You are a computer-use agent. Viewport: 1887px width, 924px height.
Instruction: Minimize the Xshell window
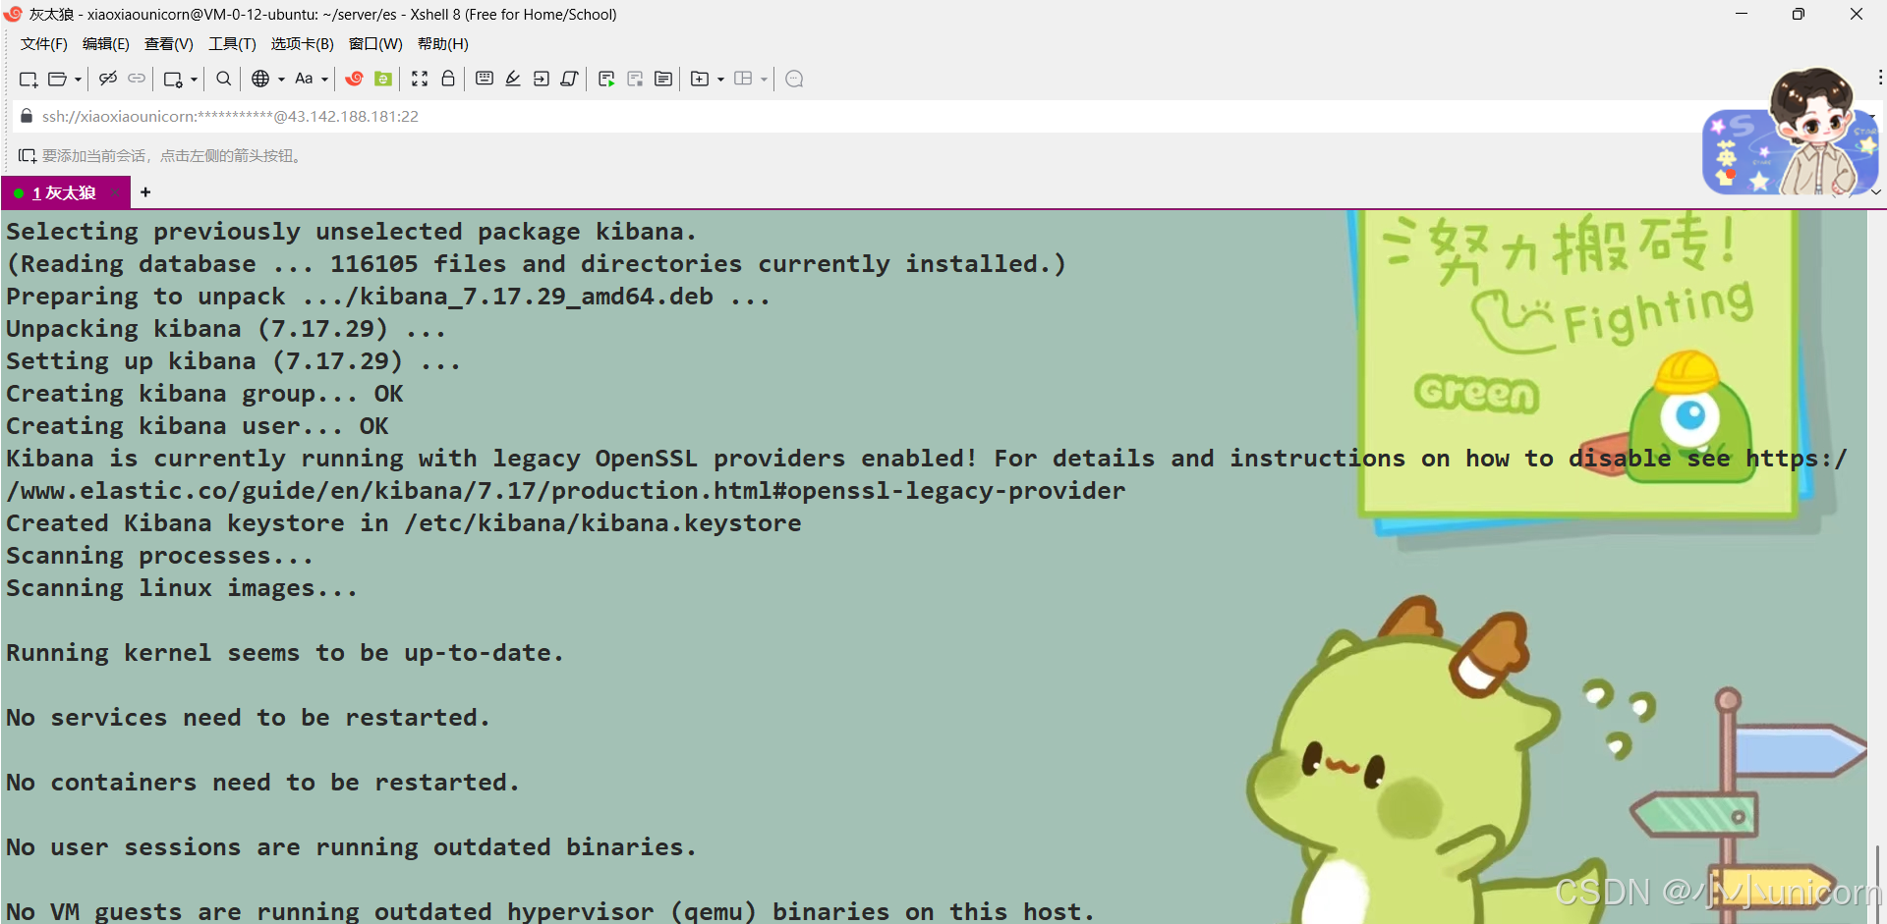pyautogui.click(x=1742, y=14)
